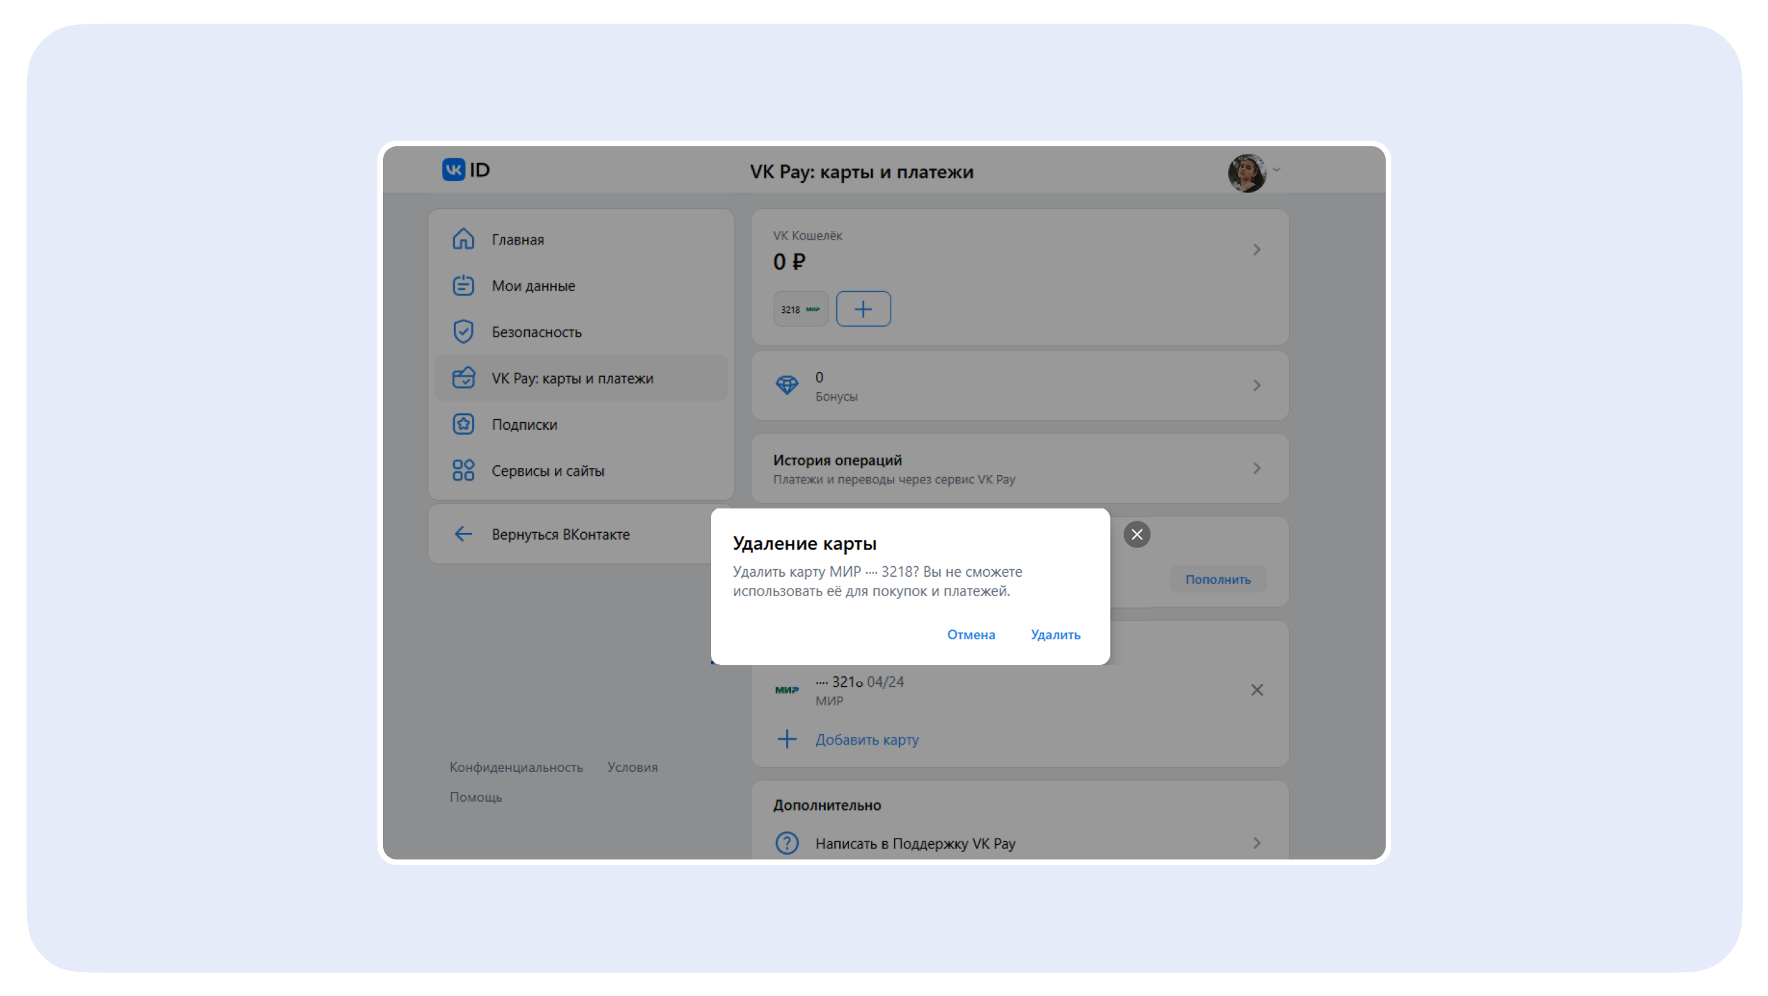Click the Платежи и переводы через сервис subtitle
This screenshot has height=996, width=1768.
click(x=893, y=479)
